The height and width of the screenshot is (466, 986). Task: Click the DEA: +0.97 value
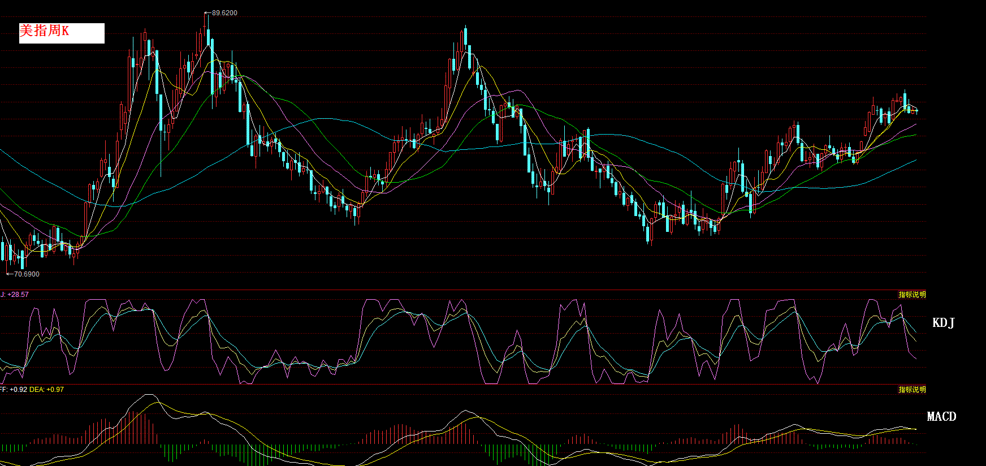[46, 390]
